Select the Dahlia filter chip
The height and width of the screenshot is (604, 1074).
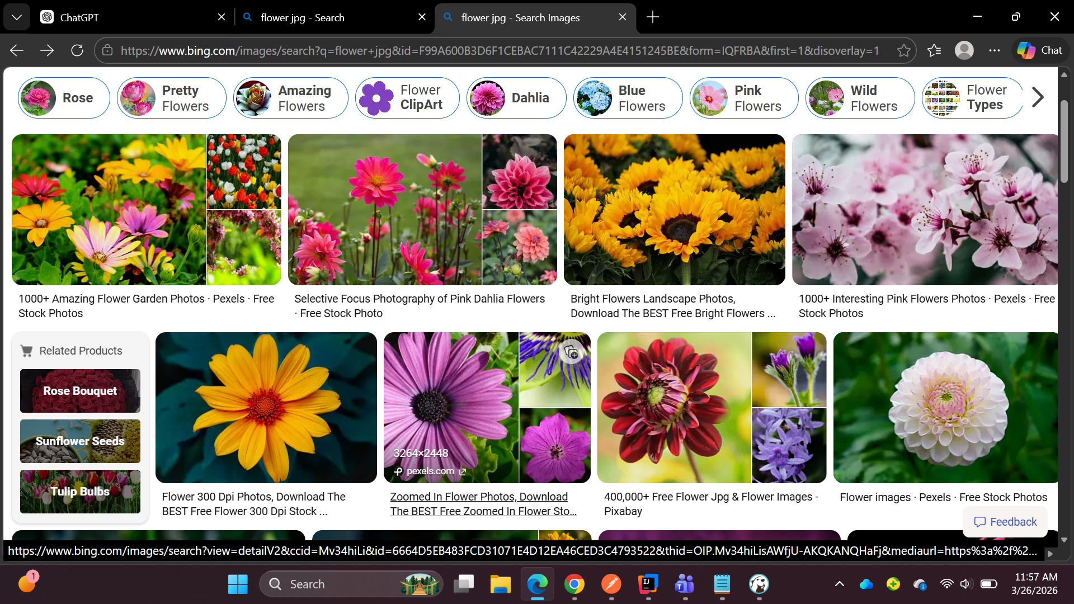pyautogui.click(x=516, y=98)
